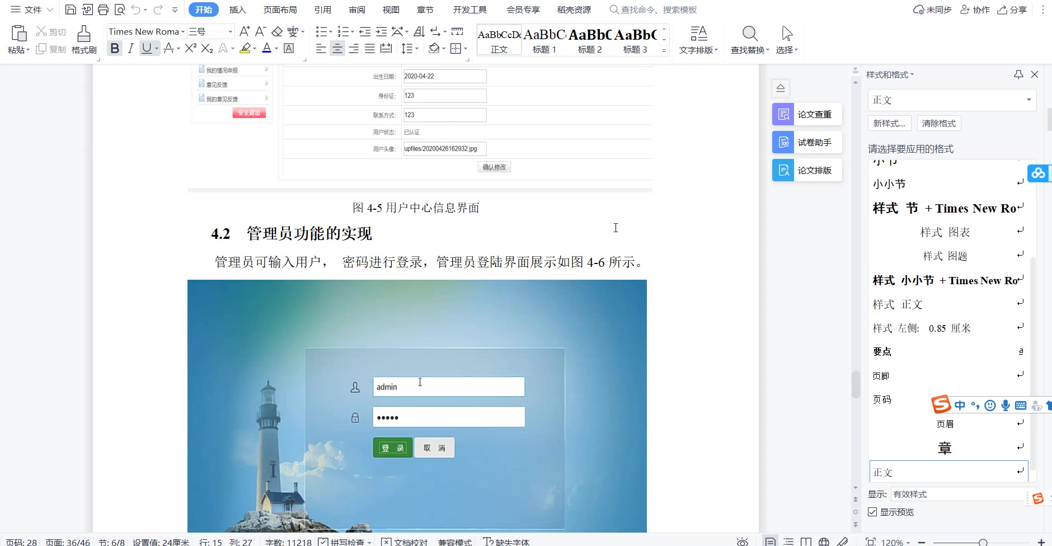Apply subscript formatting

pyautogui.click(x=207, y=49)
